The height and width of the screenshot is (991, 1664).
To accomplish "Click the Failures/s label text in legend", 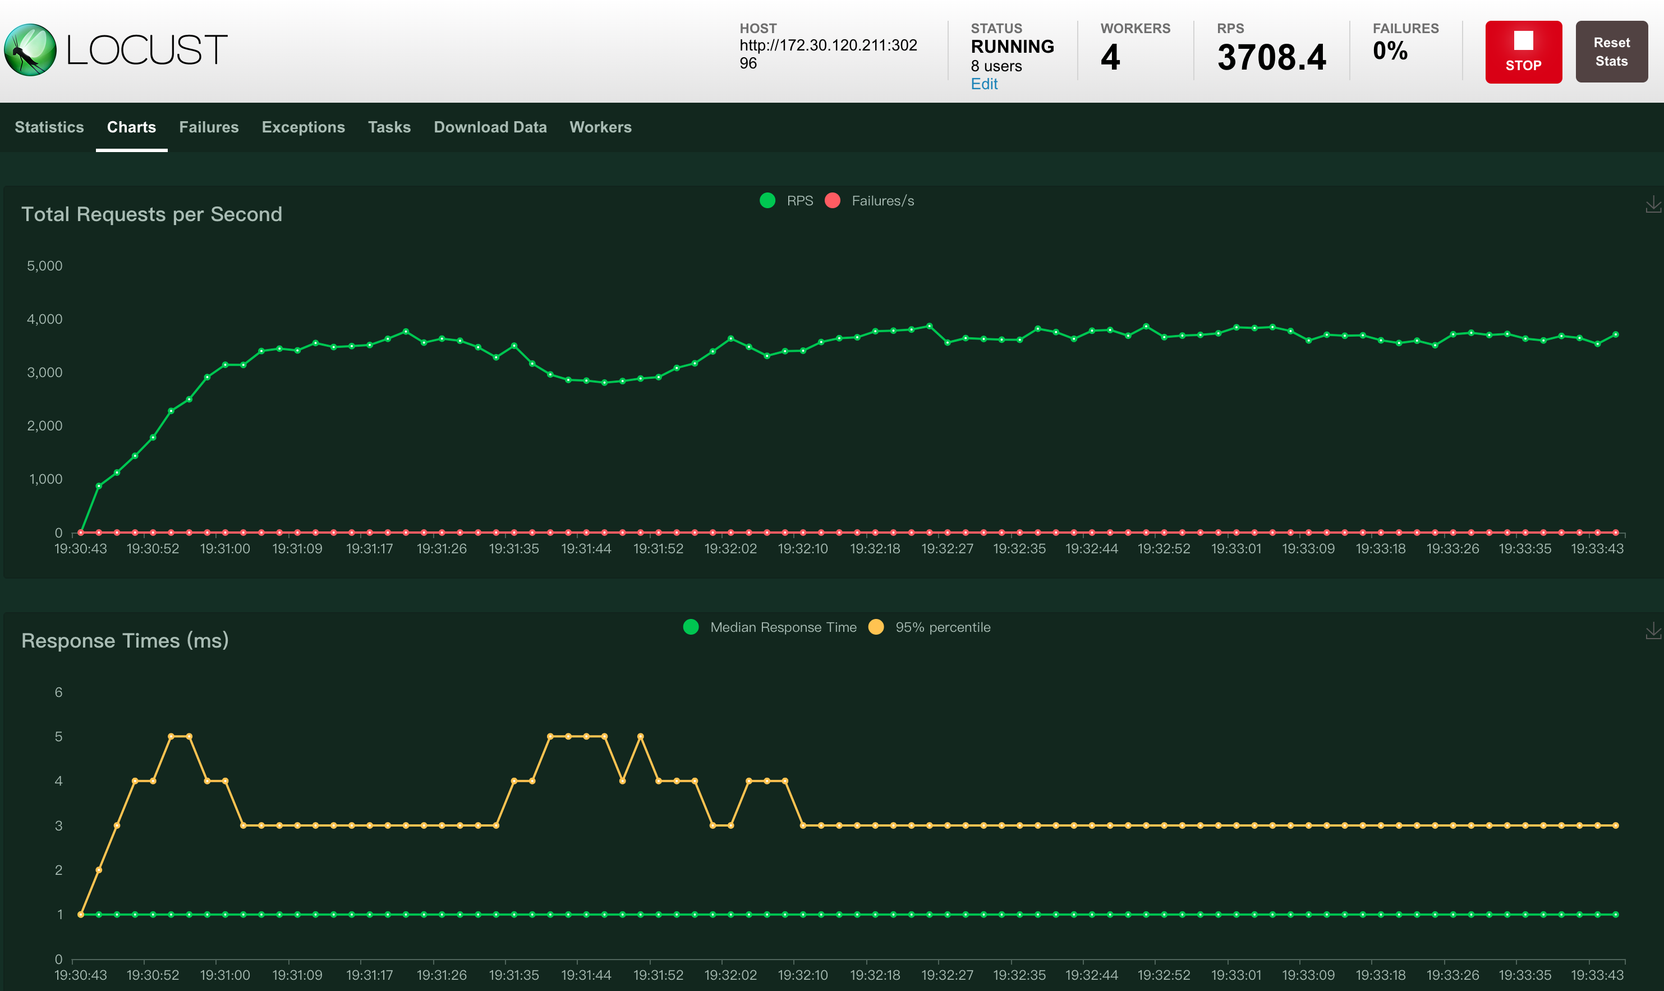I will pos(882,200).
